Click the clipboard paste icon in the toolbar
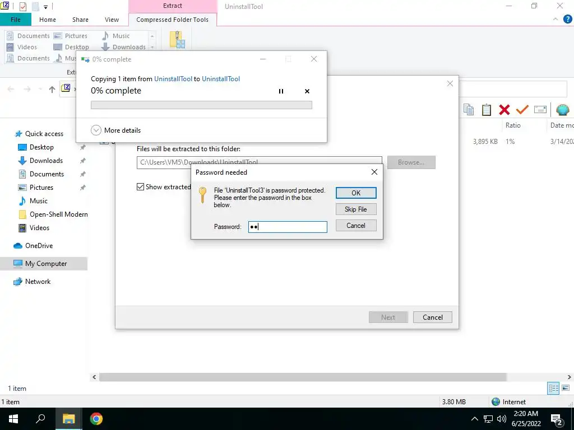 (x=486, y=109)
